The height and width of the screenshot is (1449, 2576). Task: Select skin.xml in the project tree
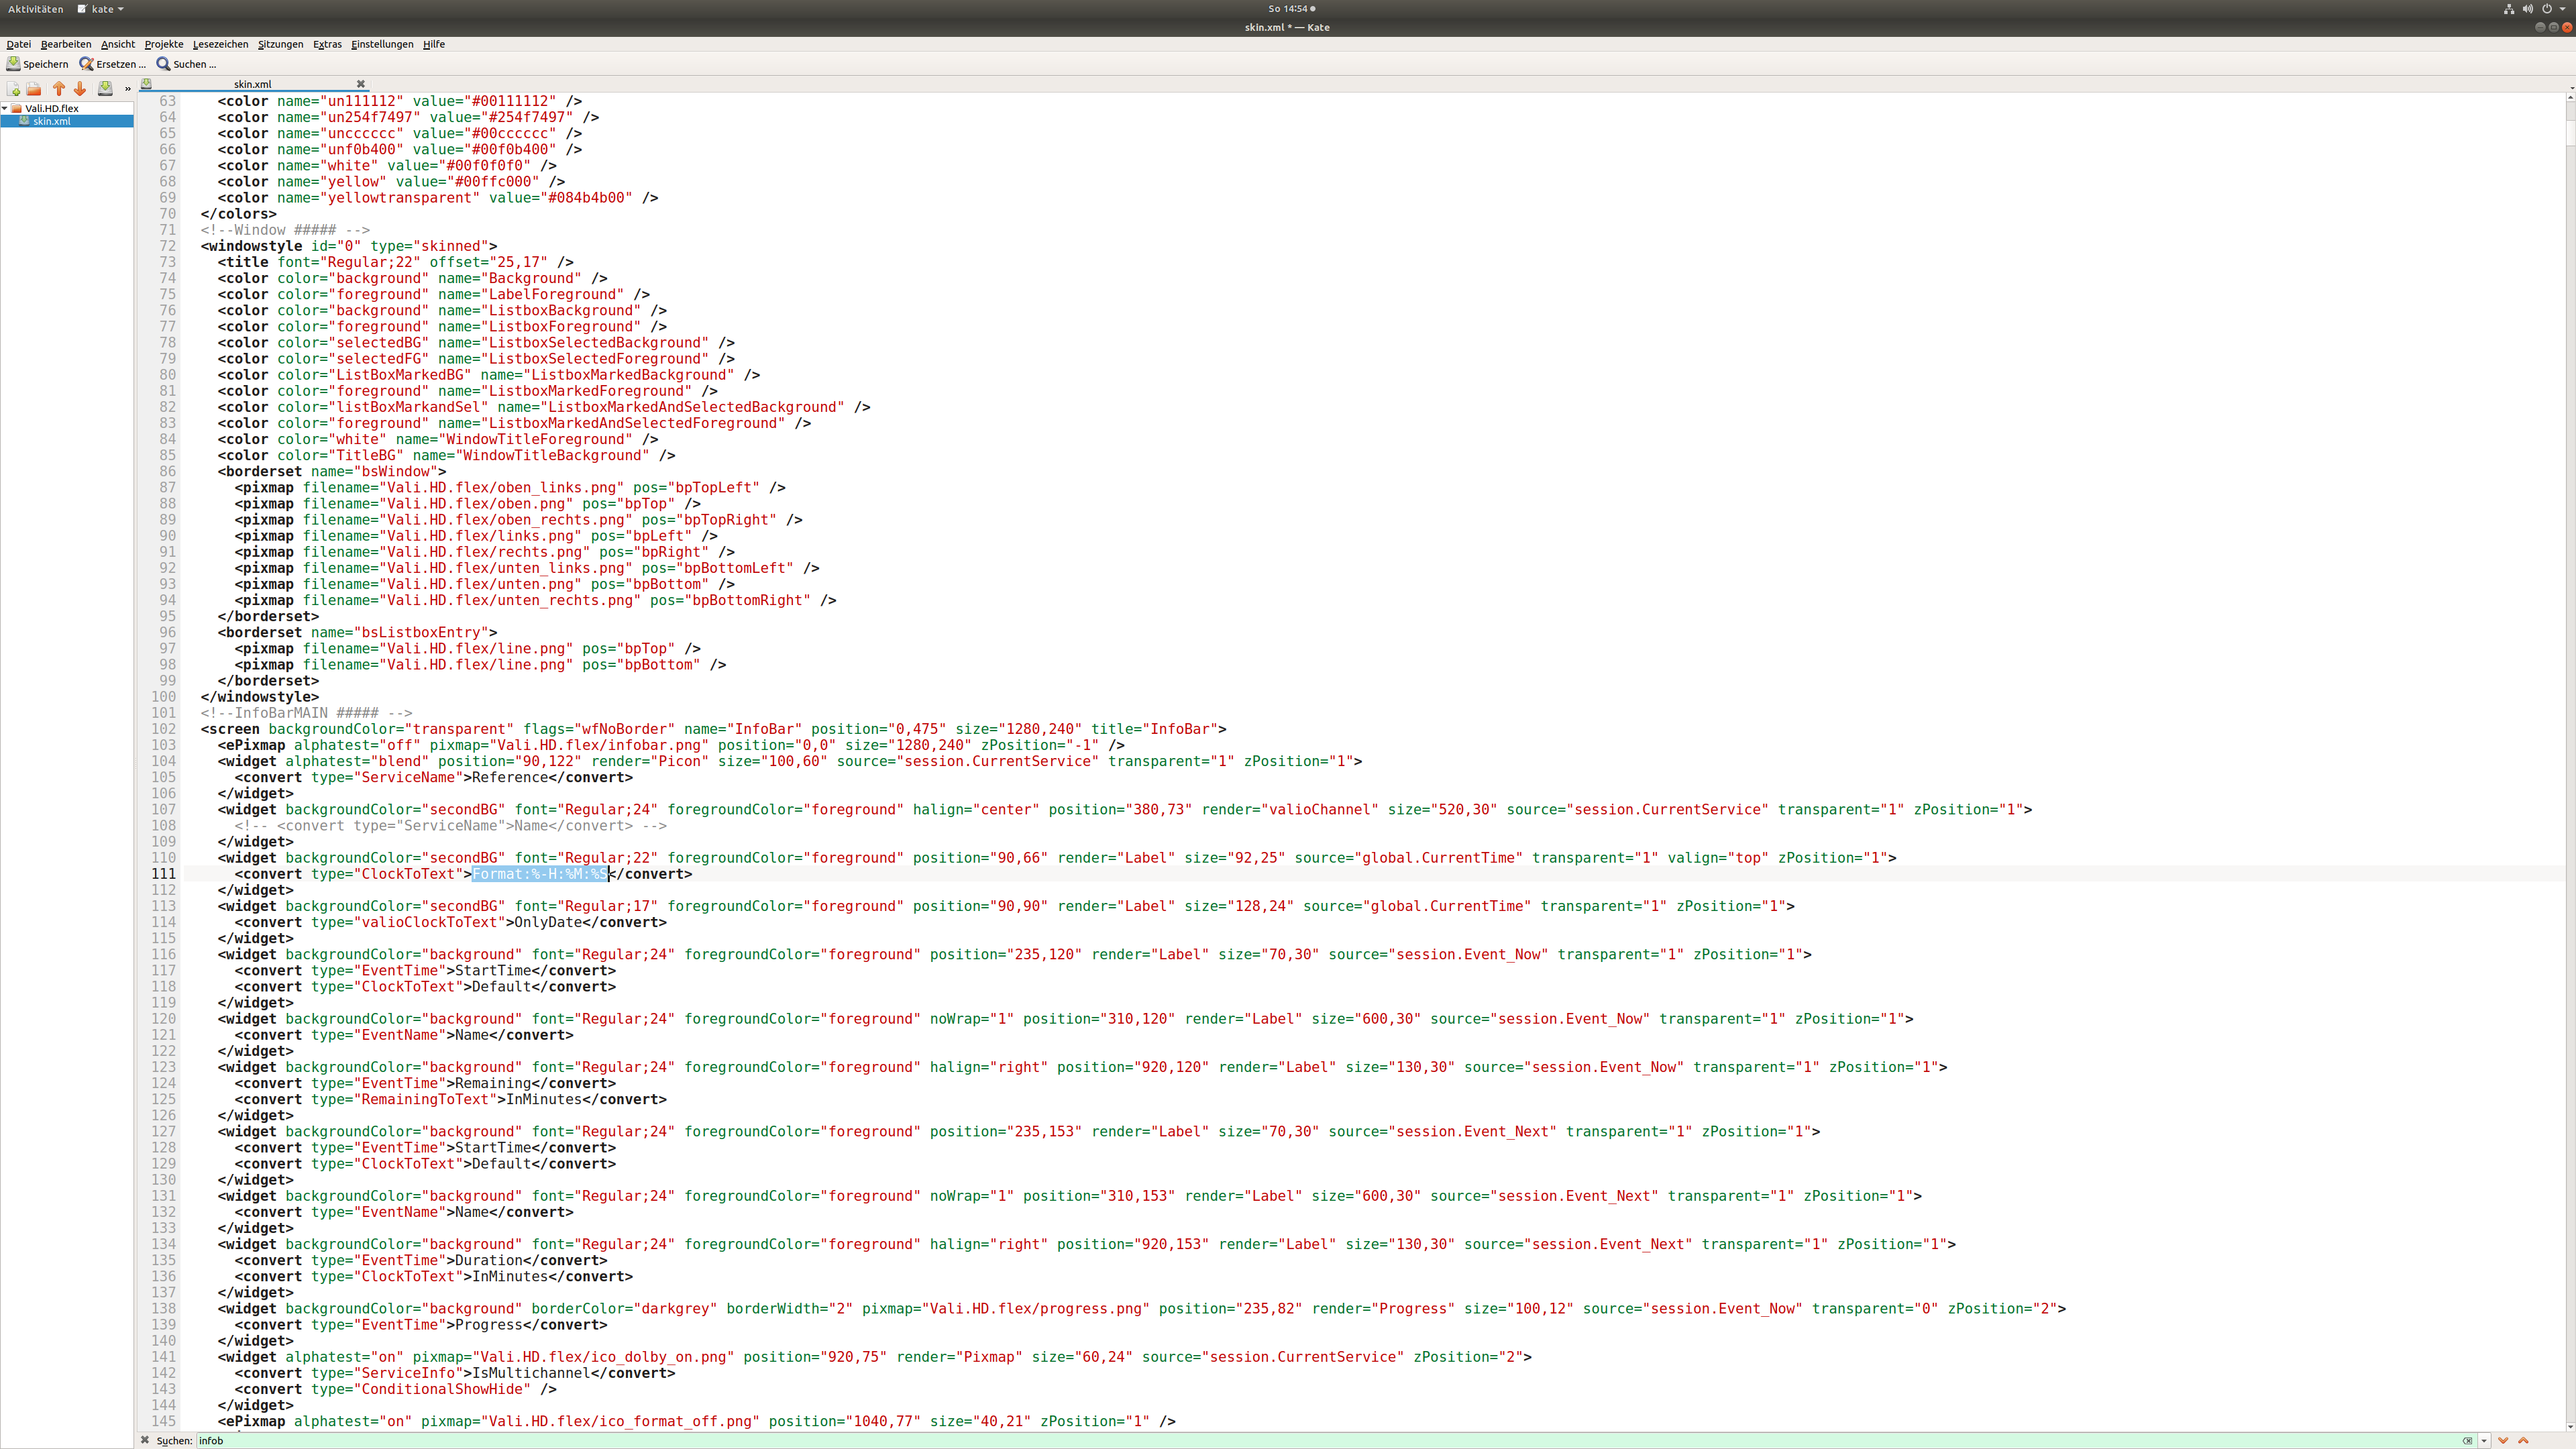[x=52, y=121]
